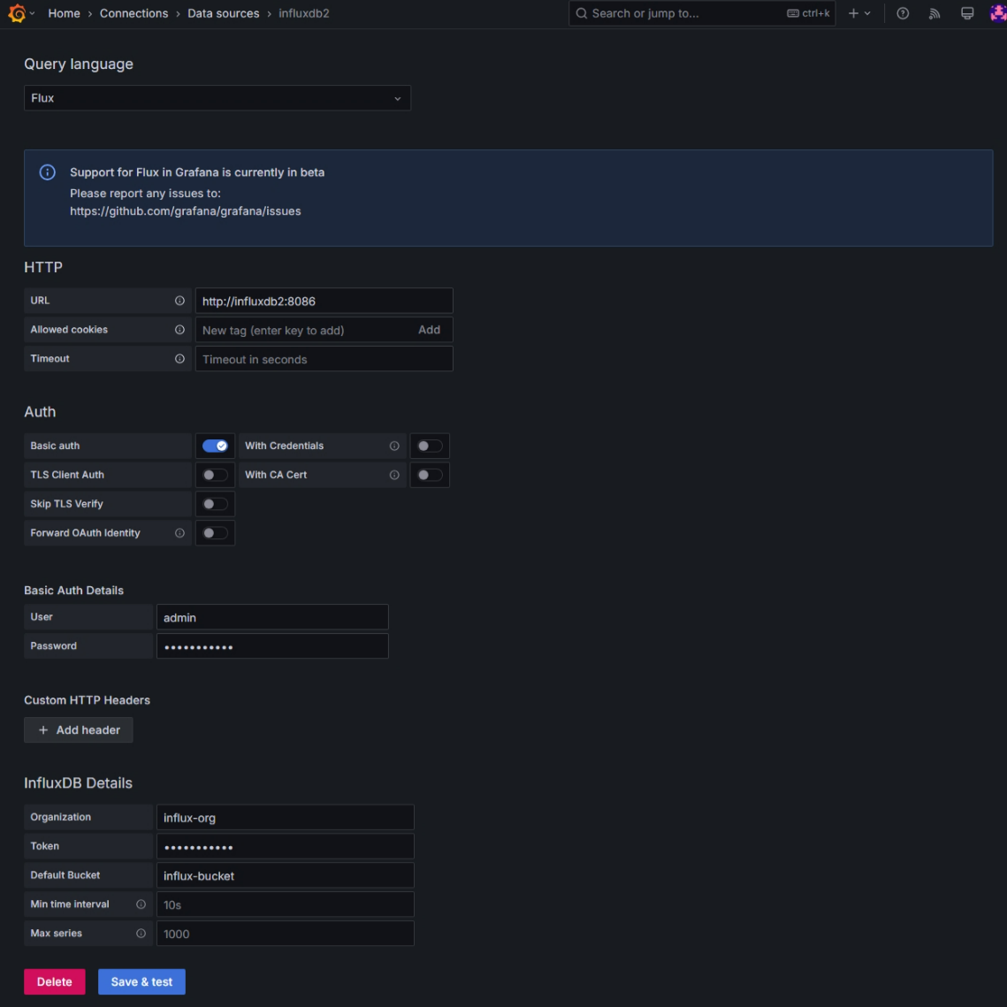This screenshot has width=1007, height=1007.
Task: Click the Timeout in seconds field
Action: tap(324, 359)
